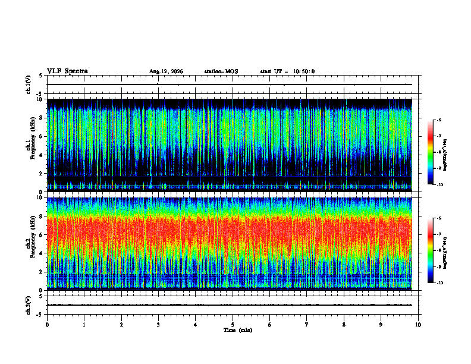The width and height of the screenshot is (471, 364).
Task: Click the "10" frequency tick of ch.2 panel
Action: point(41,197)
